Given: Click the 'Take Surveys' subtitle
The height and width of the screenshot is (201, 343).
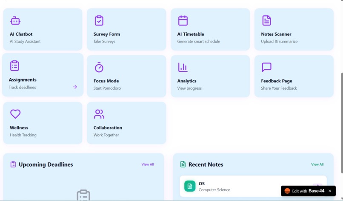Looking at the screenshot, I should tap(104, 41).
